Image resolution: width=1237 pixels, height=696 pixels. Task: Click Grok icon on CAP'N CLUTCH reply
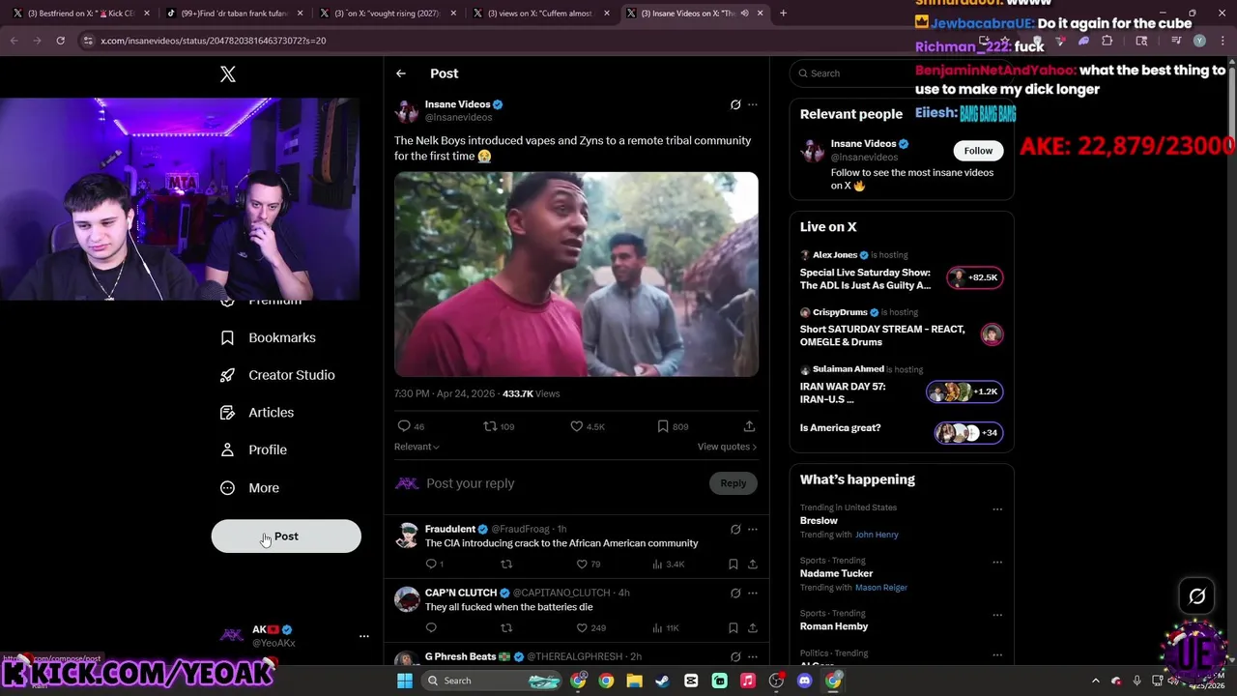[x=735, y=594]
